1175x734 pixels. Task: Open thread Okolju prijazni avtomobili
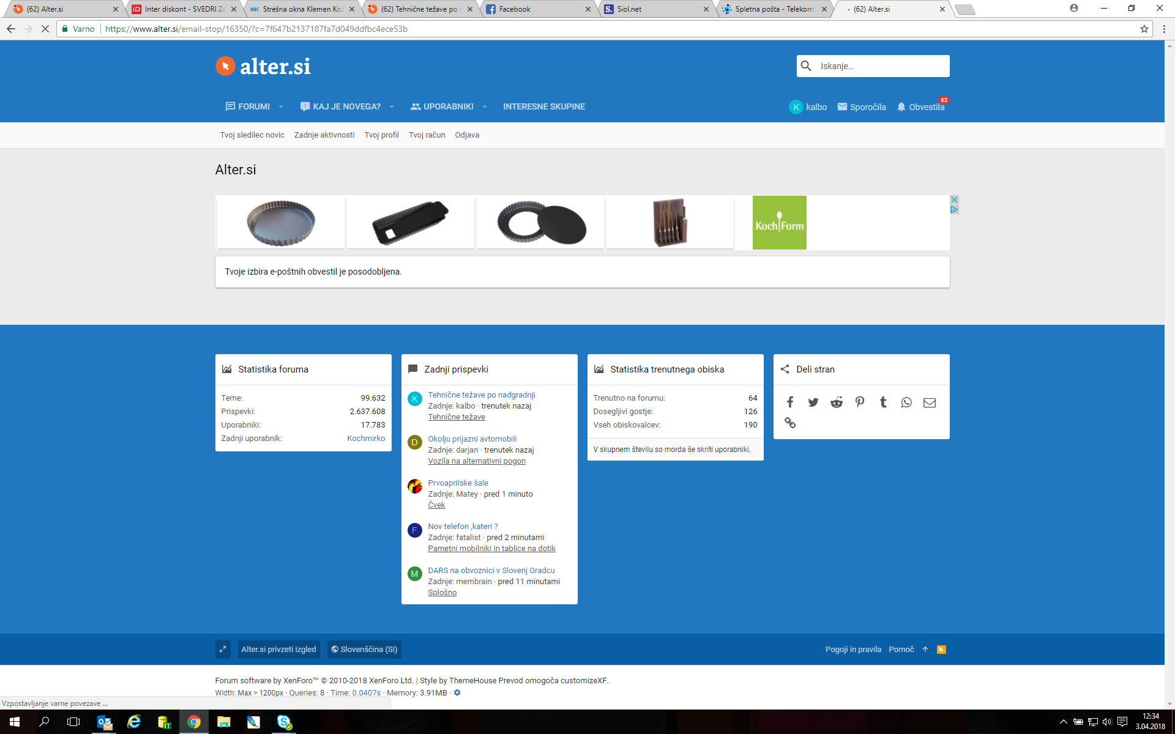[472, 439]
